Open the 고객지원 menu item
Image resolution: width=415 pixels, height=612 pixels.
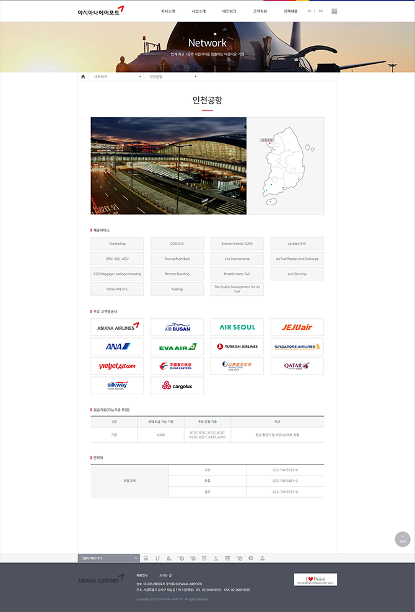260,11
